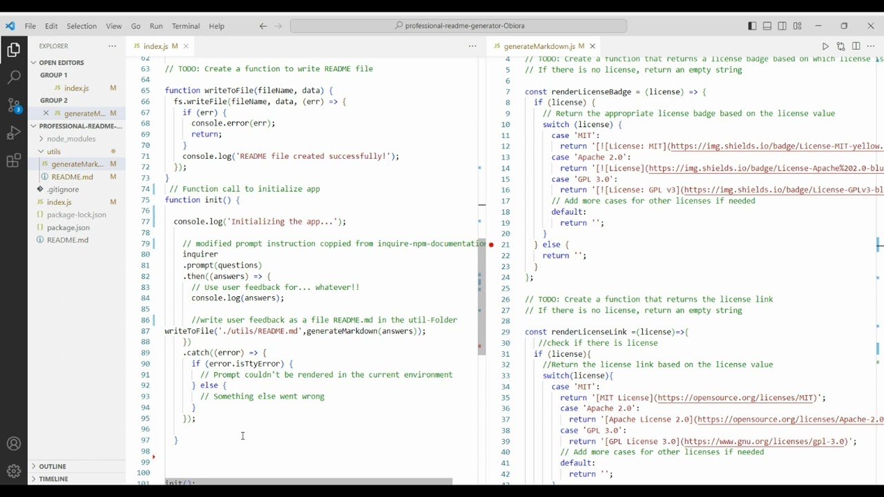Open the root README.md file
This screenshot has height=497, width=884.
77,240
